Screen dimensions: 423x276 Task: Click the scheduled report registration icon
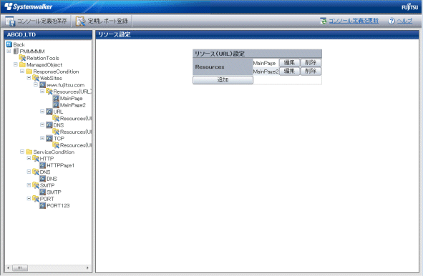(x=80, y=21)
